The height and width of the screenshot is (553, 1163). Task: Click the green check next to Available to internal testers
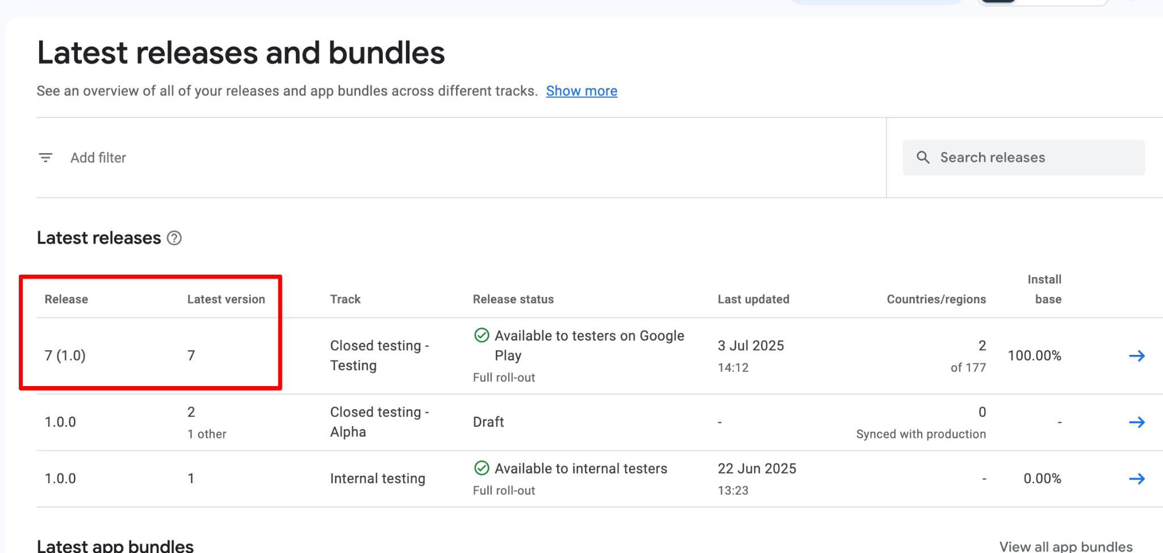coord(482,468)
